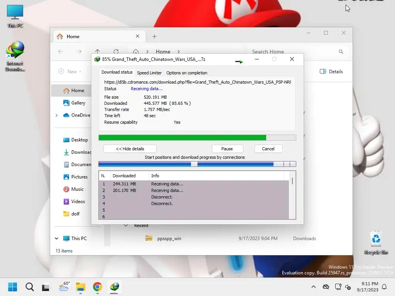Open the dolf folder in sidebar
Viewport: 395px width, 296px height.
click(71, 214)
